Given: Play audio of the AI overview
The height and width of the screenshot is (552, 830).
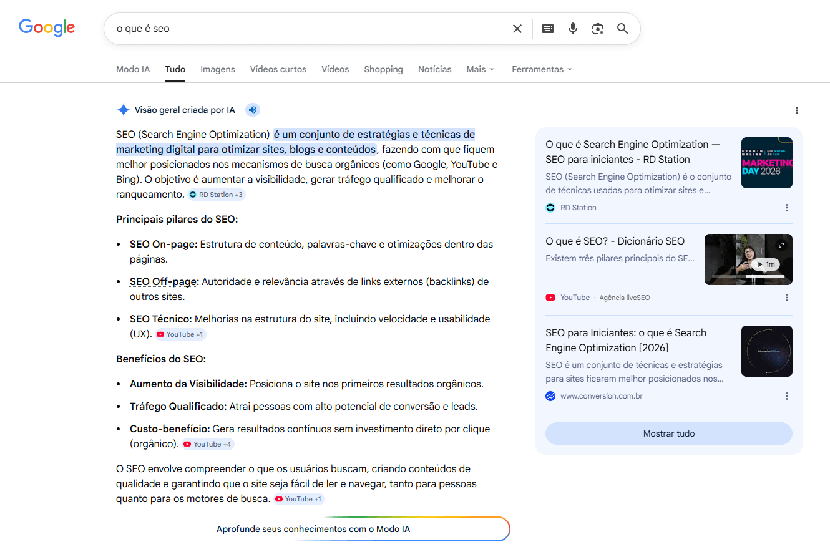Looking at the screenshot, I should point(252,110).
